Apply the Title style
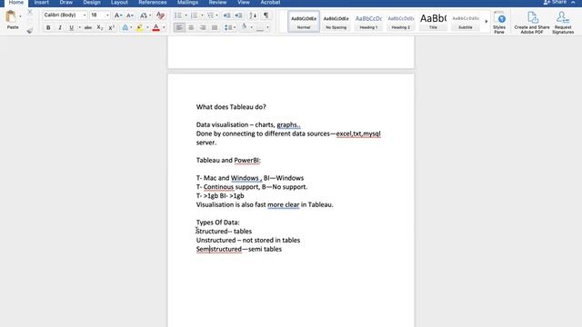Screen dimensions: 582x327 pyautogui.click(x=433, y=22)
